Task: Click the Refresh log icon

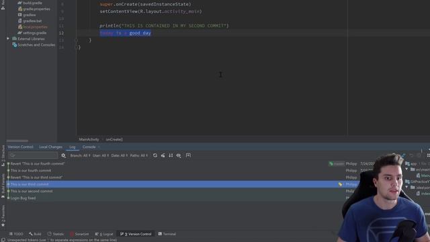Action: pyautogui.click(x=155, y=155)
